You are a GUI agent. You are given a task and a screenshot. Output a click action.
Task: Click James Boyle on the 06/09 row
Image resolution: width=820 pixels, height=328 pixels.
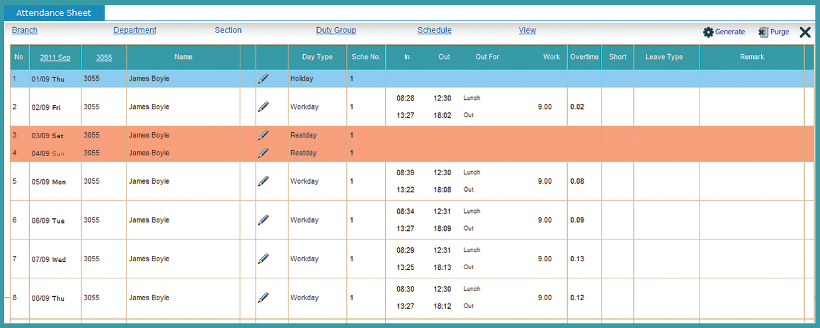[x=149, y=220]
